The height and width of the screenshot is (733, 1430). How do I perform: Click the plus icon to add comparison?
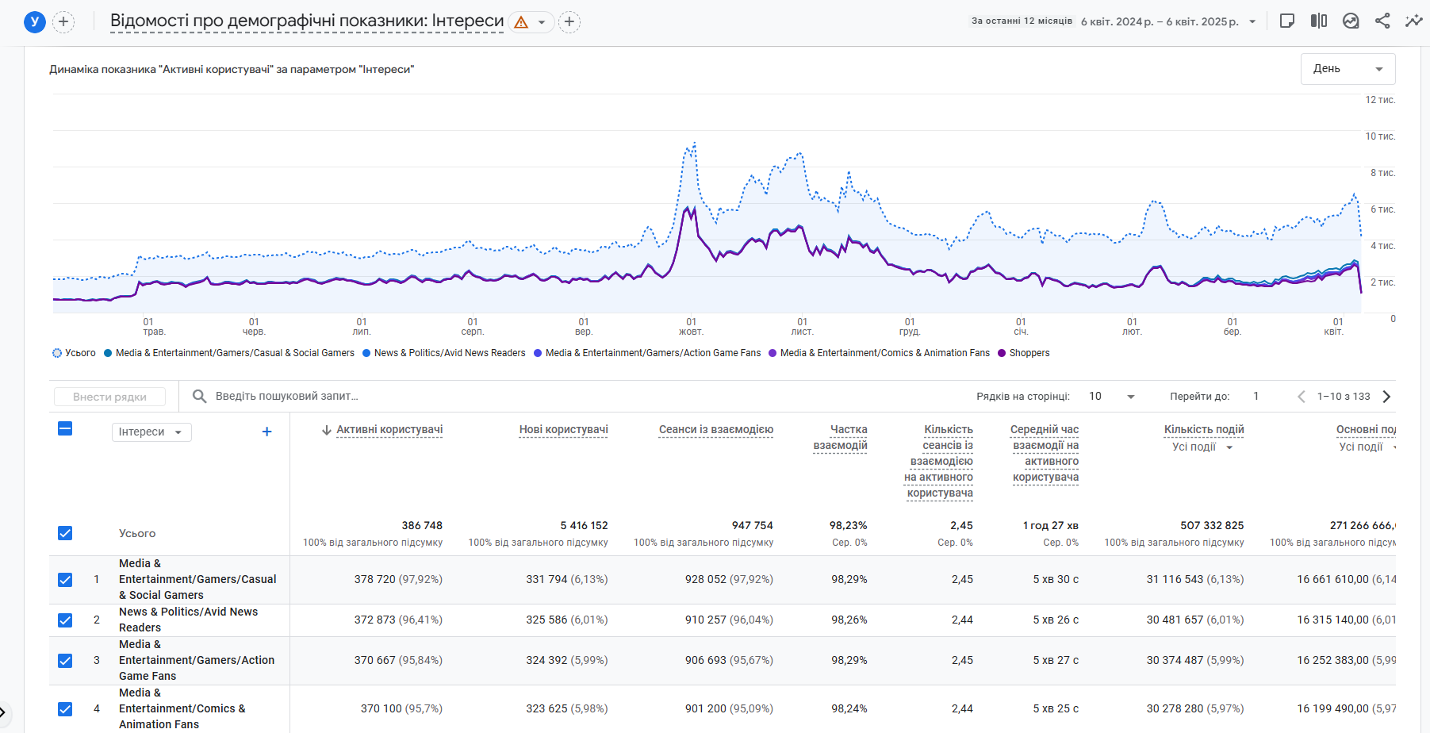(x=63, y=22)
